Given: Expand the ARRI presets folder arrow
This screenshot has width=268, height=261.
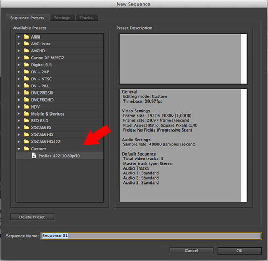Looking at the screenshot, I should click(x=19, y=37).
